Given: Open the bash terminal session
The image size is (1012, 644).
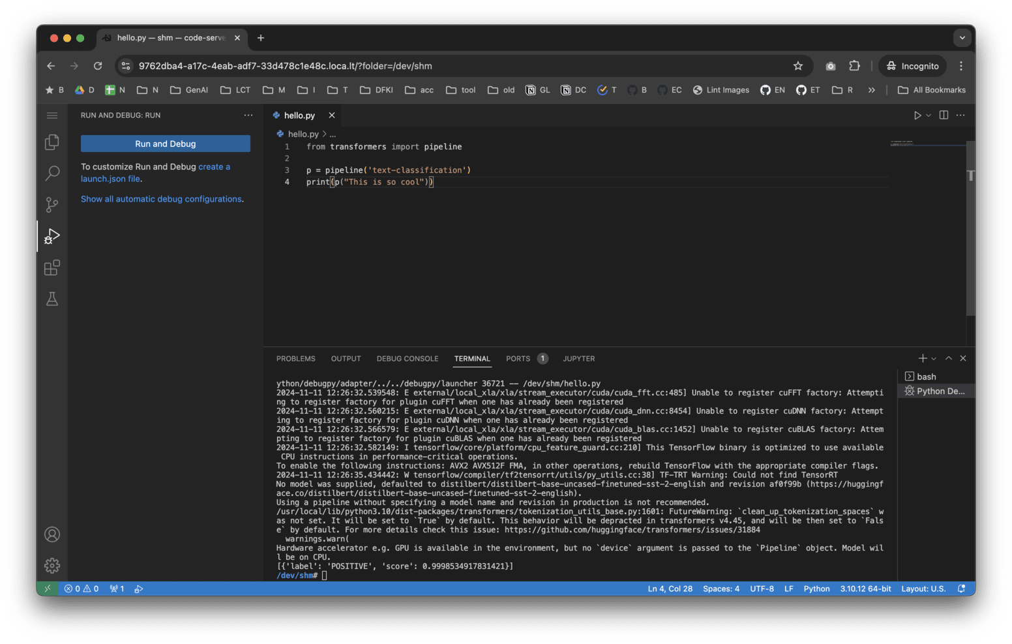Looking at the screenshot, I should [x=926, y=376].
